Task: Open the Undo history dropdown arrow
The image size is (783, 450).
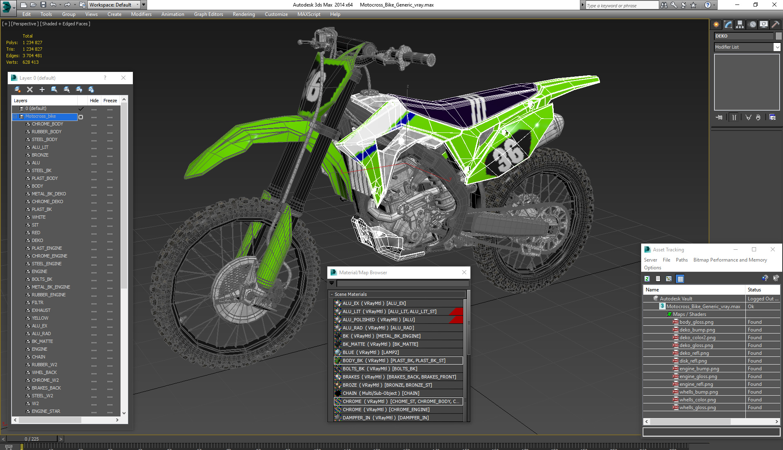Action: tap(60, 5)
